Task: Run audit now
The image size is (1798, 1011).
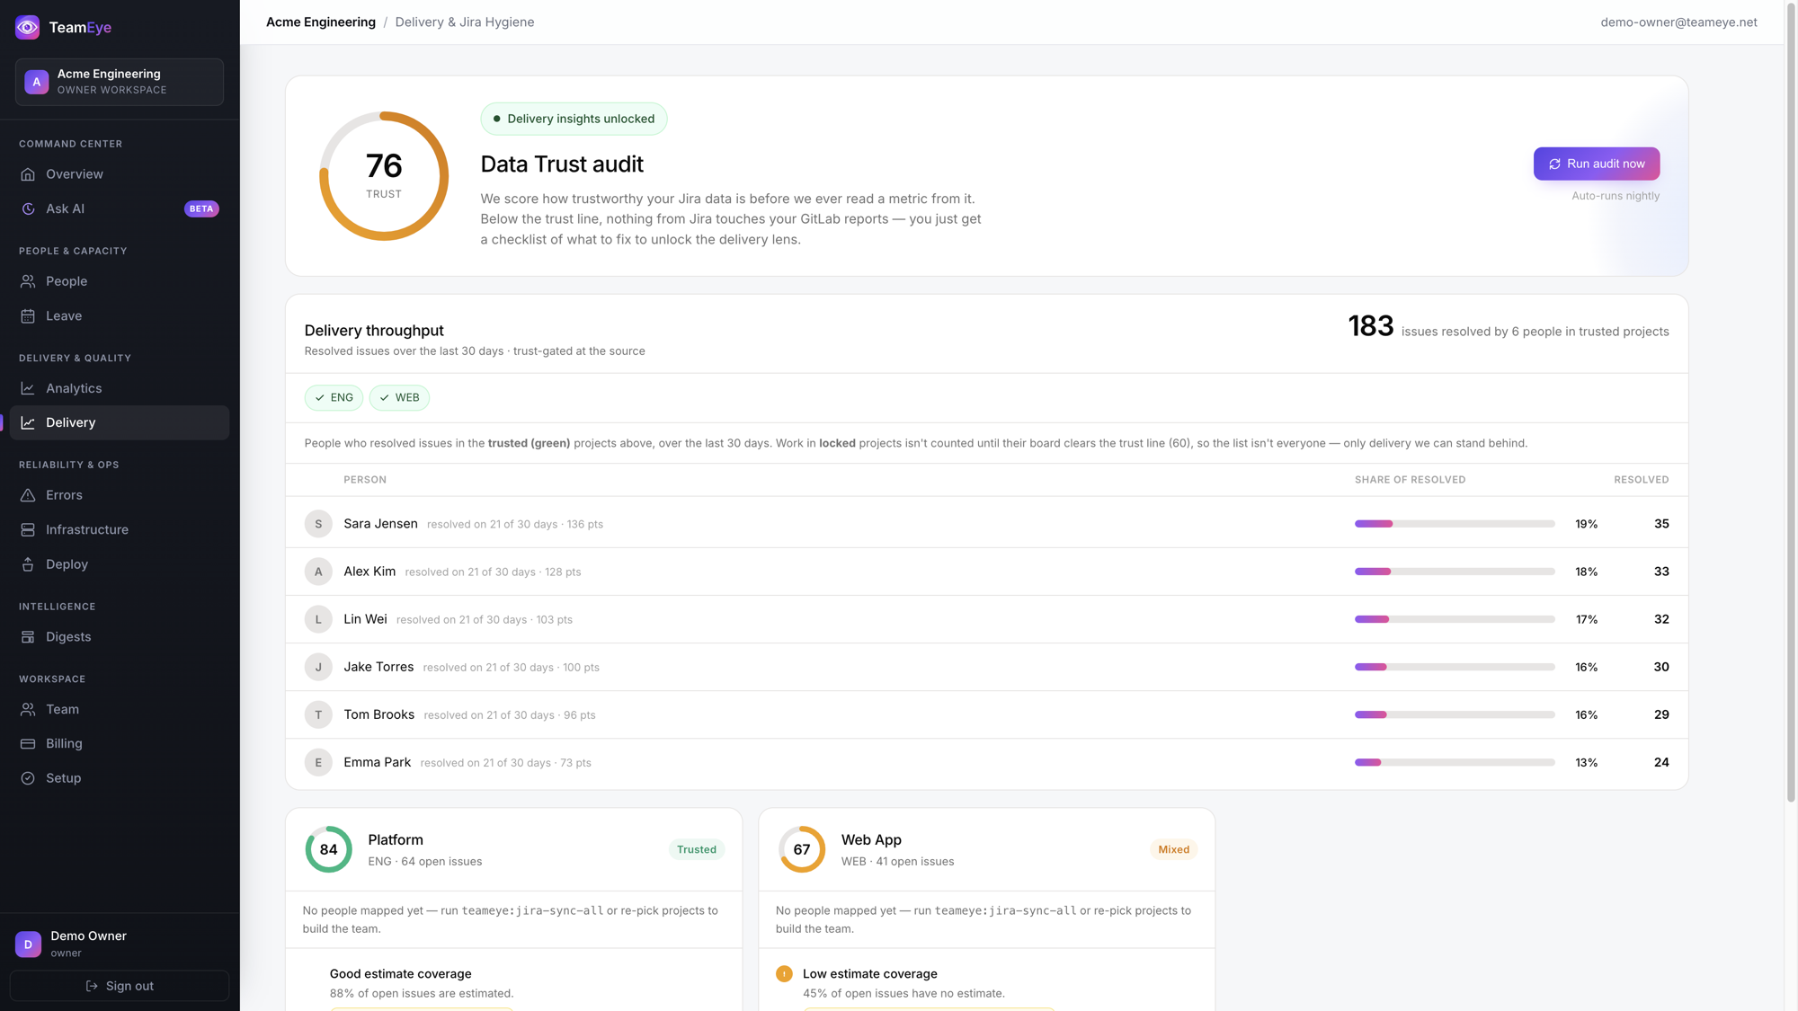Action: pyautogui.click(x=1597, y=164)
